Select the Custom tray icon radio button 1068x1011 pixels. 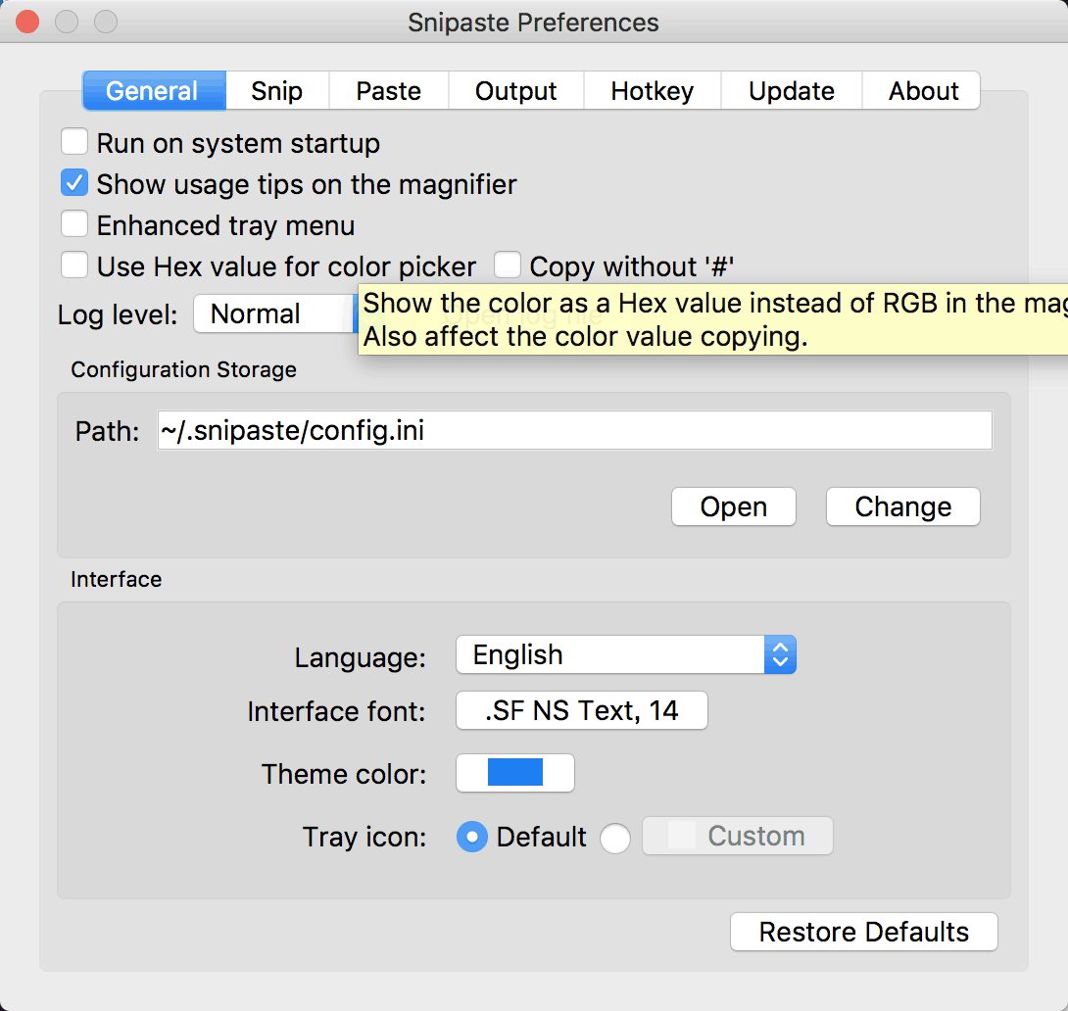pyautogui.click(x=615, y=838)
